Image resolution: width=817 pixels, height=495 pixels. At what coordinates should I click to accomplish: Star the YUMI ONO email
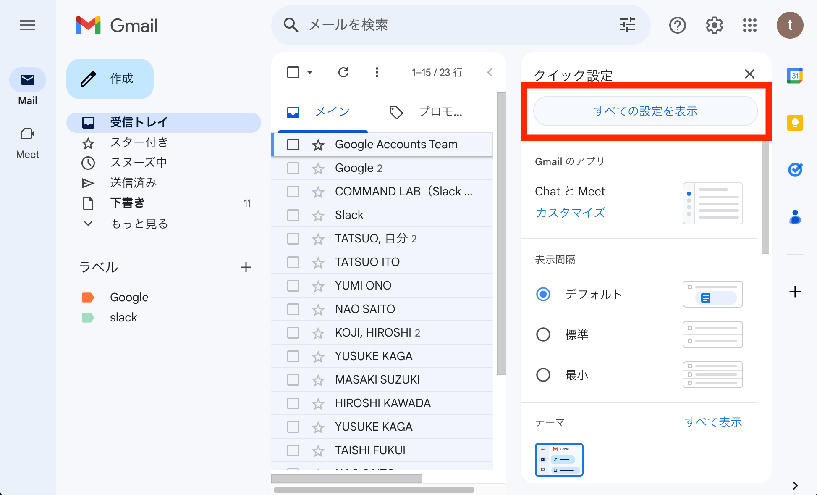coord(318,286)
